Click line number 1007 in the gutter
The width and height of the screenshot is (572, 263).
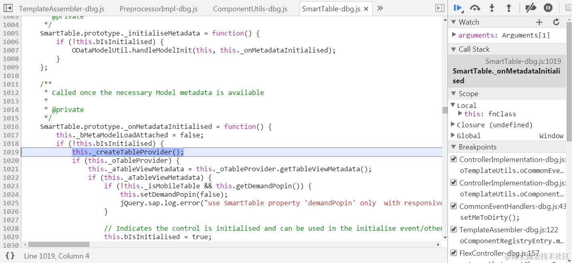(11, 50)
